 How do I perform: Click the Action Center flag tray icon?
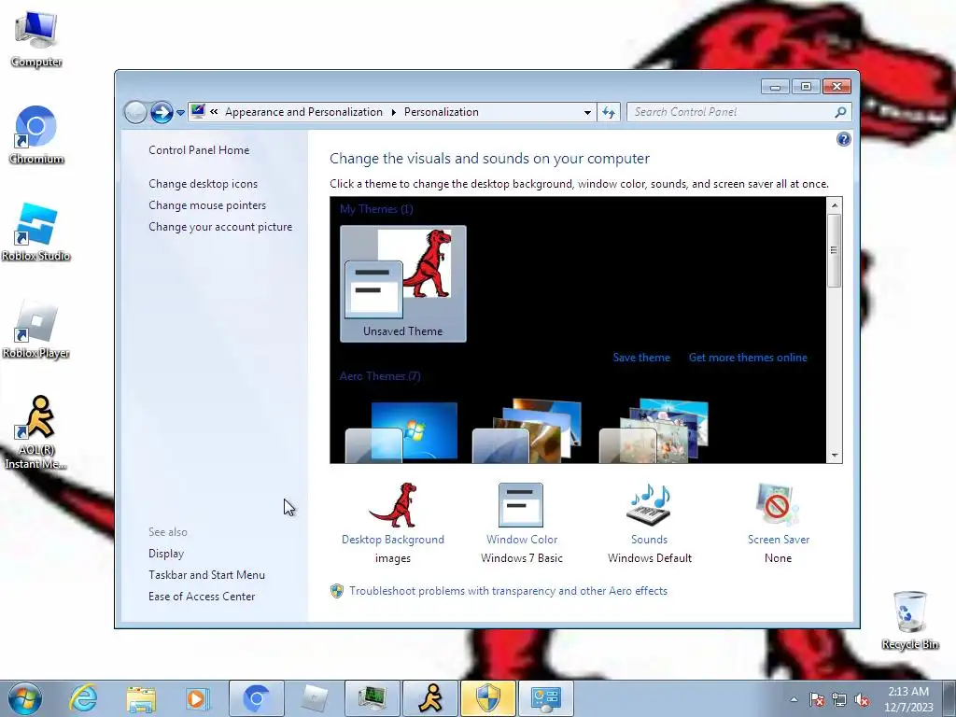pyautogui.click(x=817, y=699)
